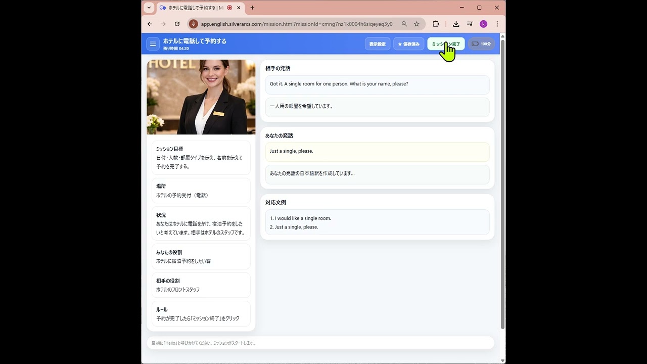Click the browser forward arrow
This screenshot has width=647, height=364.
pos(163,24)
